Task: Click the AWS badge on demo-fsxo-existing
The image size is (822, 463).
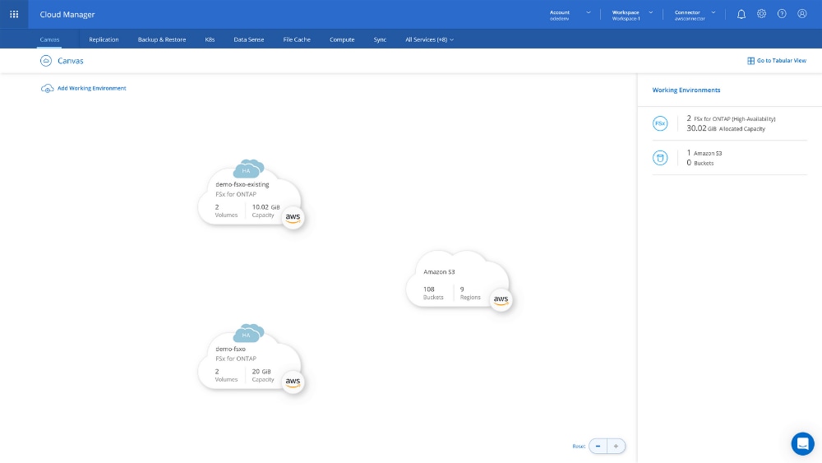Action: (293, 218)
